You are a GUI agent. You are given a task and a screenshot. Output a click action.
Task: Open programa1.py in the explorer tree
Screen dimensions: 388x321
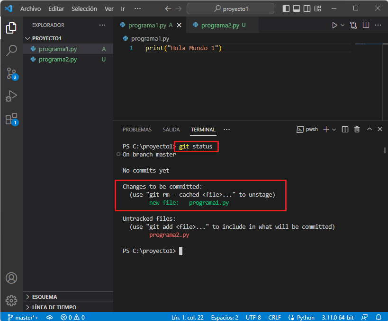point(68,49)
